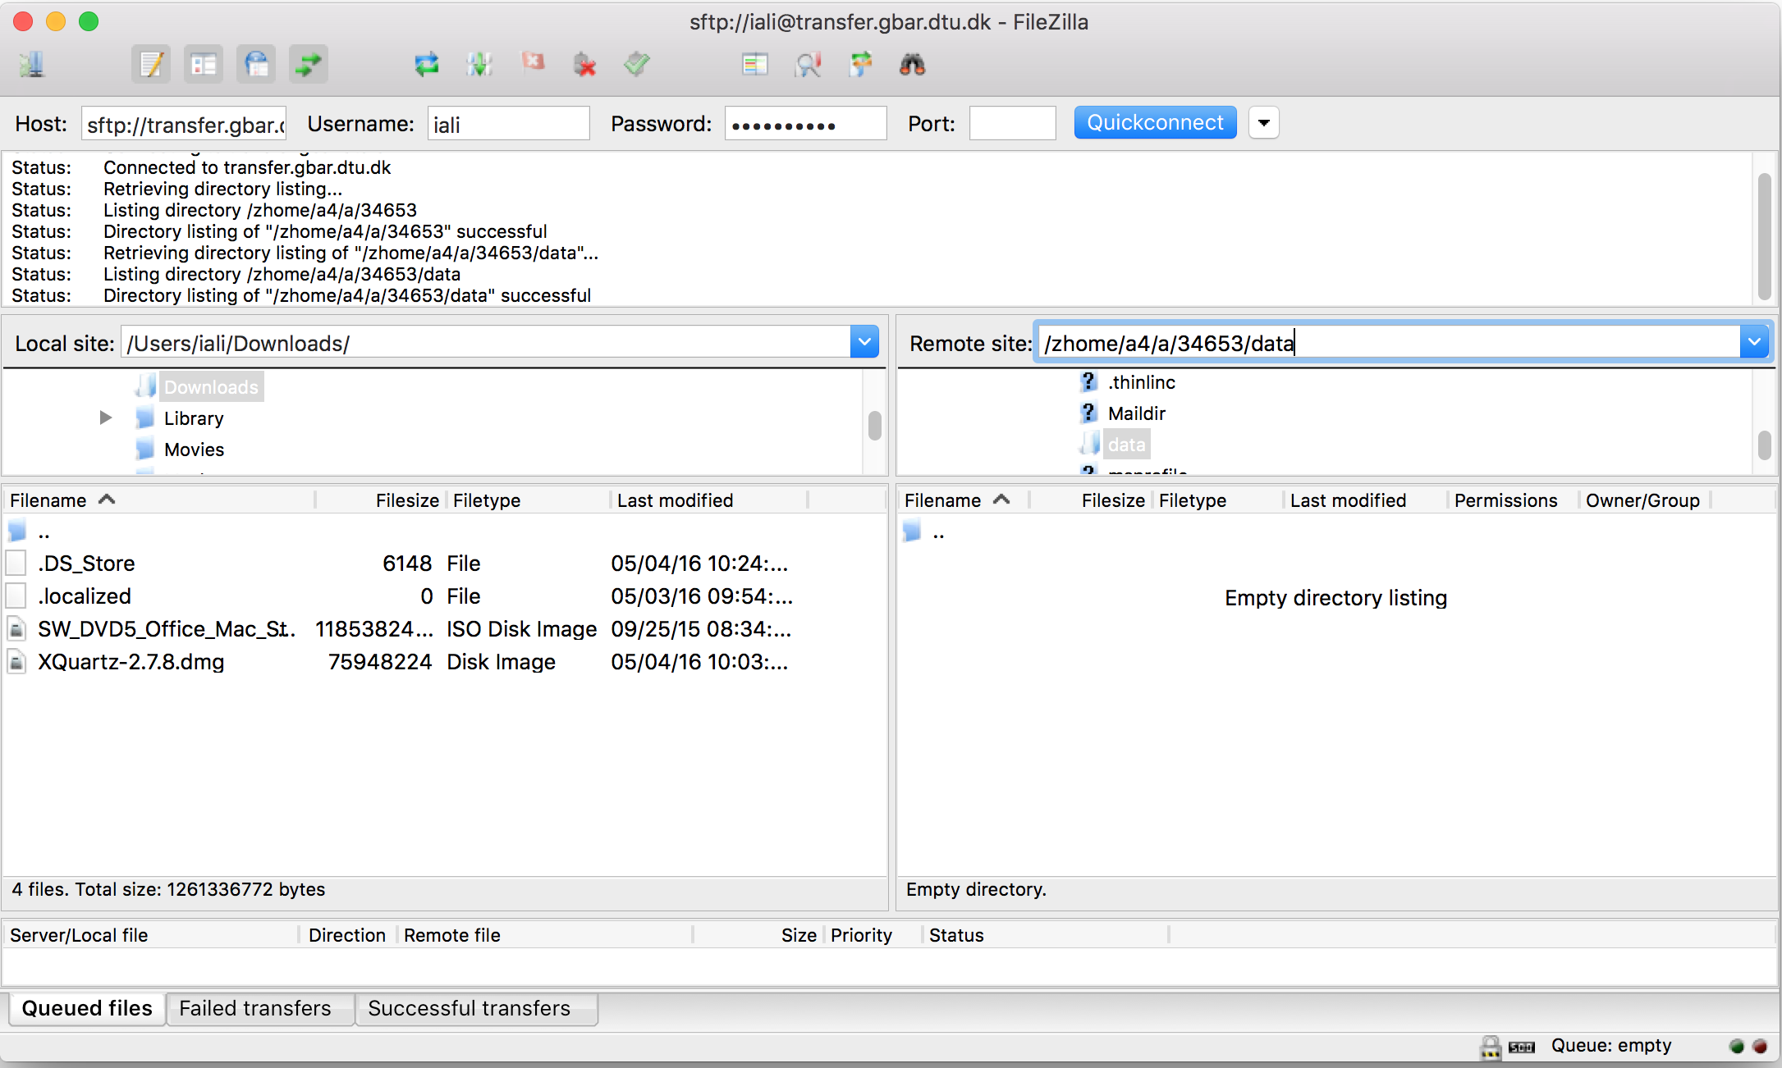The height and width of the screenshot is (1068, 1782).
Task: Toggle transfer queue display icon
Action: coord(309,64)
